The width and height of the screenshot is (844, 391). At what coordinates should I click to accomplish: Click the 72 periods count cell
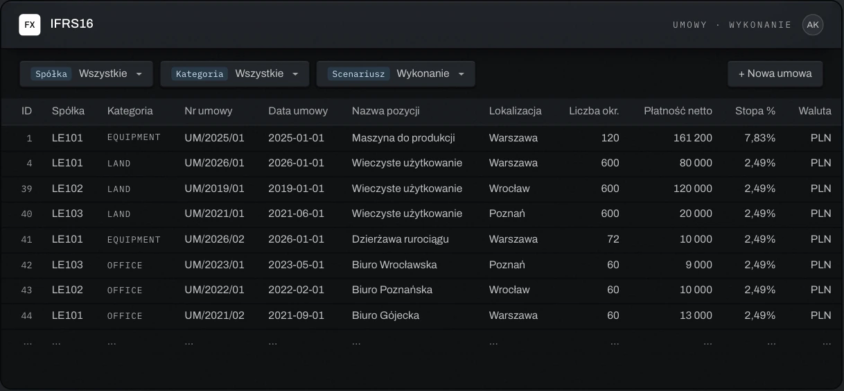613,239
